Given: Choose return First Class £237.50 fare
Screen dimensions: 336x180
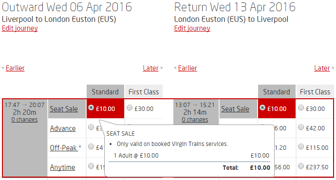Looking at the screenshot, I should point(301,166).
